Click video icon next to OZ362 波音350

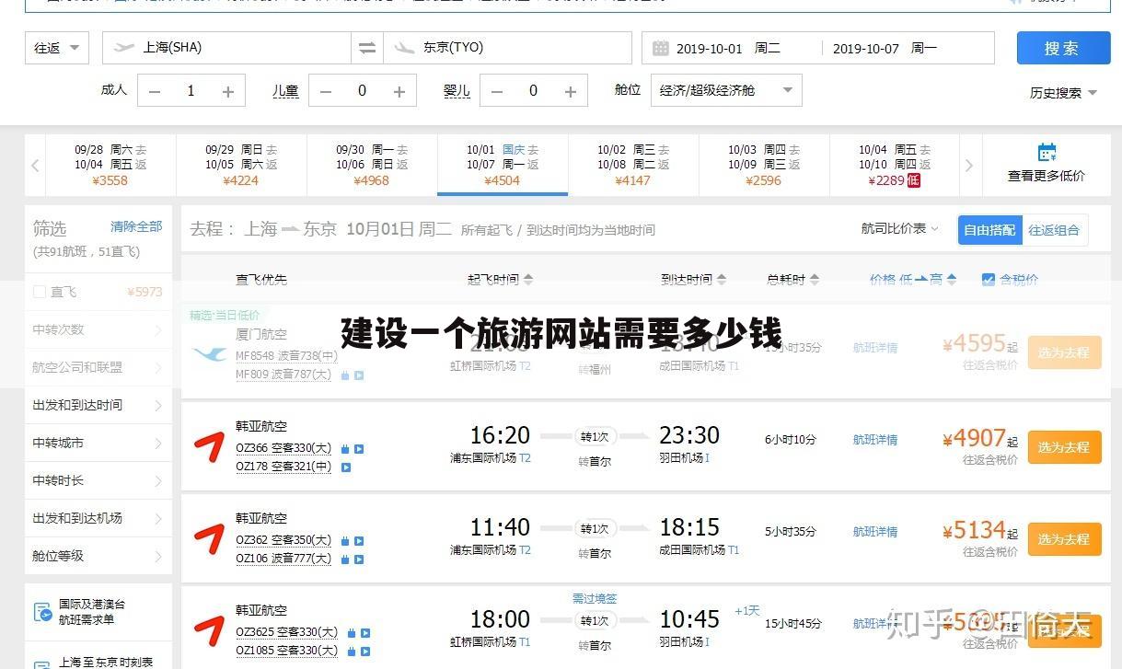[359, 541]
